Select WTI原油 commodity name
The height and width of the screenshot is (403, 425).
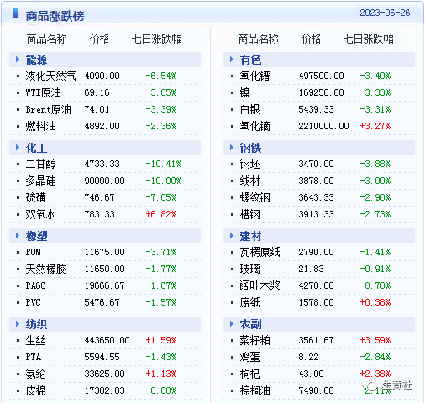44,92
